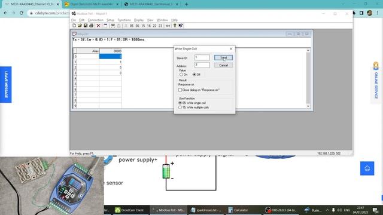Click the function 16 toolbar button
383x215 pixels.
pos(149,26)
